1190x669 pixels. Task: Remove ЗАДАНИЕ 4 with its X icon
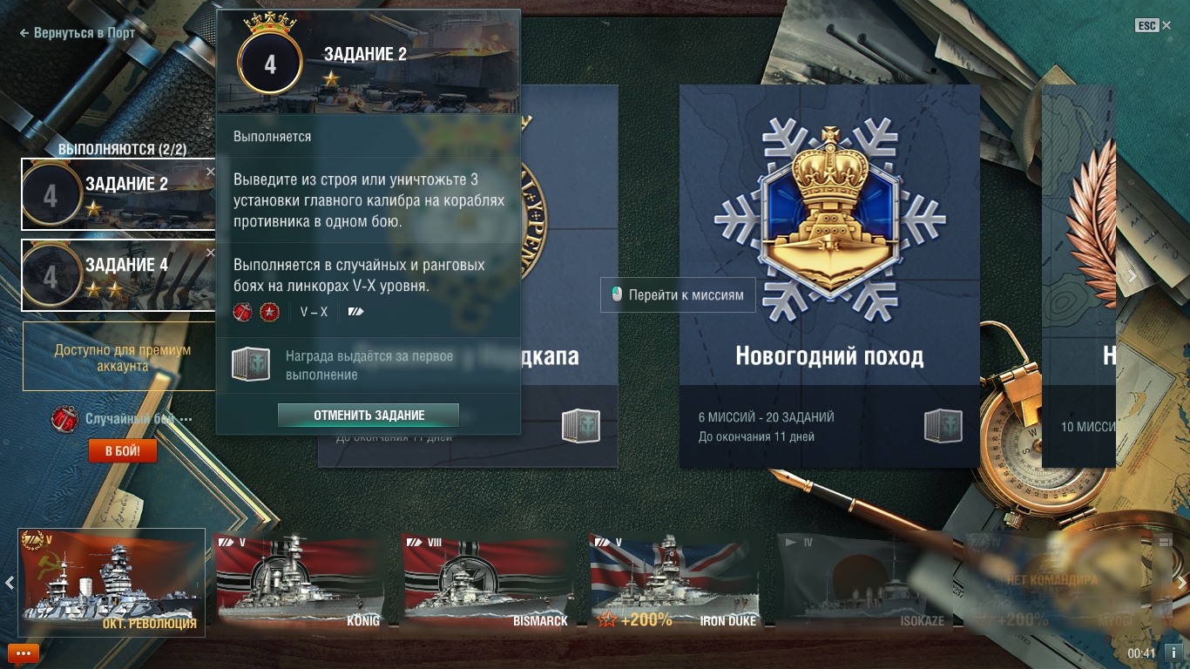coord(210,253)
